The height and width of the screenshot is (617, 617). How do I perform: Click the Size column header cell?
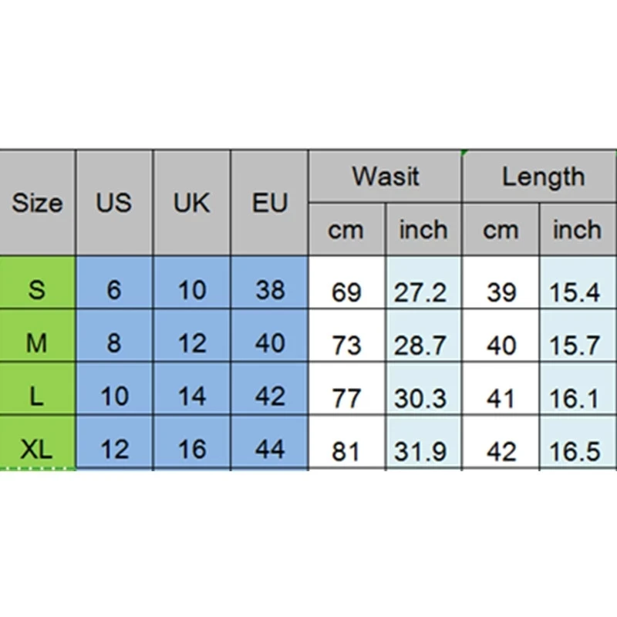37,204
